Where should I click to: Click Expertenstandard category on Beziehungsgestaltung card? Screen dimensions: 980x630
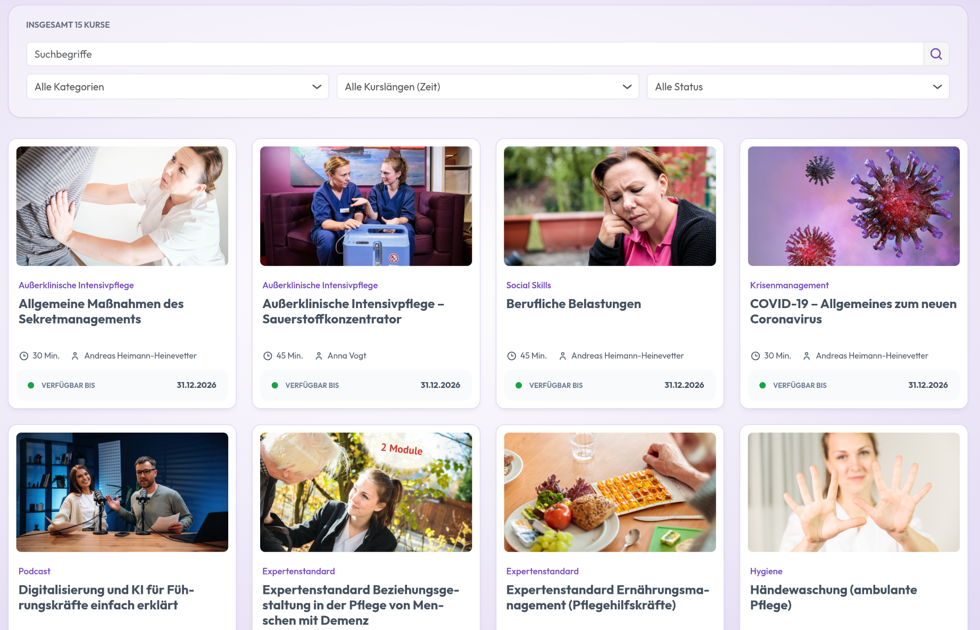click(298, 571)
